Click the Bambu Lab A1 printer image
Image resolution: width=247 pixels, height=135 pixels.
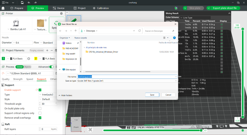pyautogui.click(x=16, y=23)
